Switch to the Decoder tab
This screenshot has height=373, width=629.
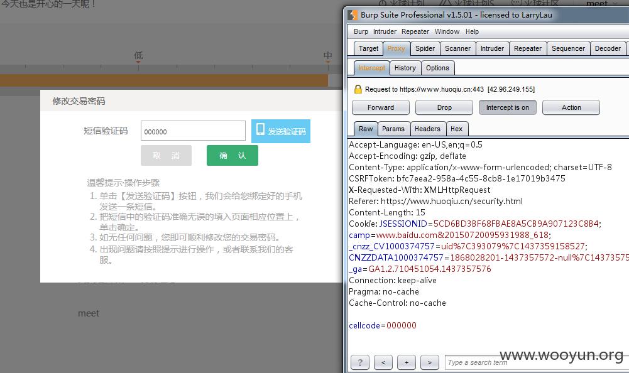(x=608, y=48)
